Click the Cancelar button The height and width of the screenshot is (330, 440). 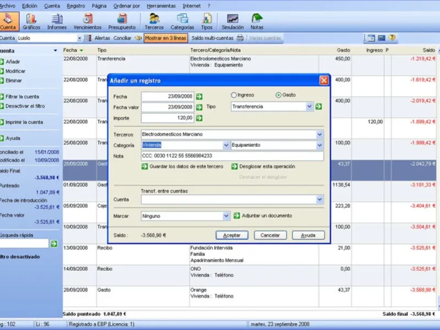point(270,235)
